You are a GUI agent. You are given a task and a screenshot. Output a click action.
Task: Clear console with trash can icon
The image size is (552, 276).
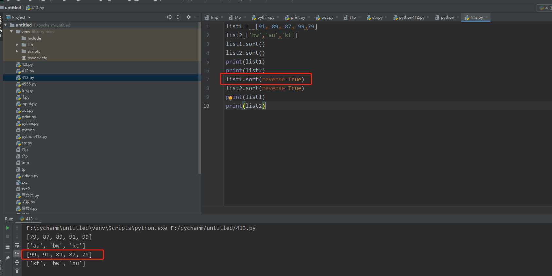[17, 271]
